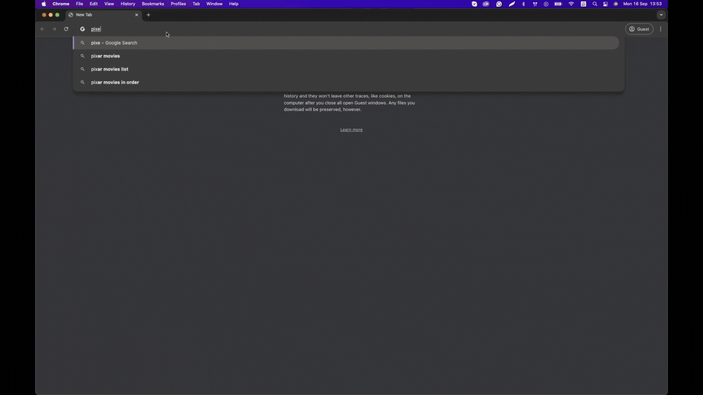
Task: Click the play circle icon in the menu bar
Action: [x=546, y=4]
